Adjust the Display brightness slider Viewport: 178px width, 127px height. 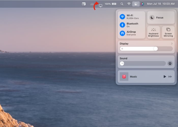coord(146,49)
